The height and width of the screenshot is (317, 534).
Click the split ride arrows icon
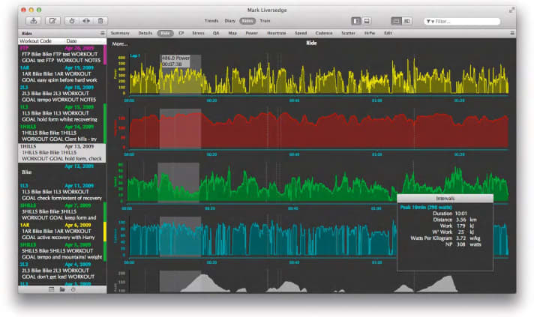86,21
